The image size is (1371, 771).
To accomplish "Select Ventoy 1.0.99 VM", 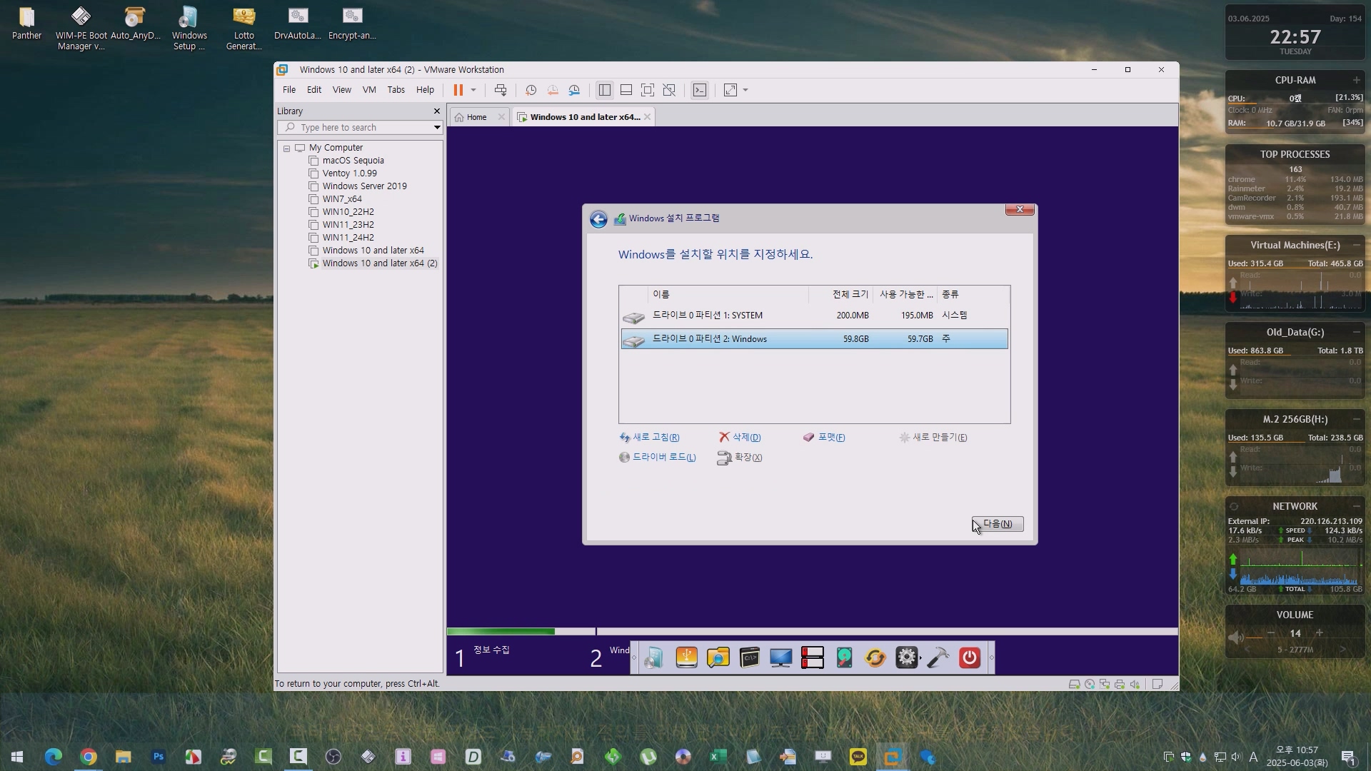I will [x=349, y=173].
